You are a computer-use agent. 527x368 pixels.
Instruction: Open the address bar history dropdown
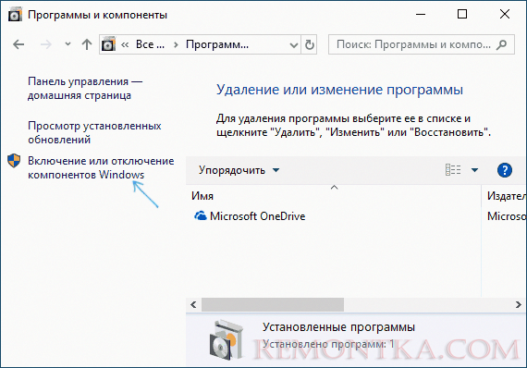pos(294,44)
